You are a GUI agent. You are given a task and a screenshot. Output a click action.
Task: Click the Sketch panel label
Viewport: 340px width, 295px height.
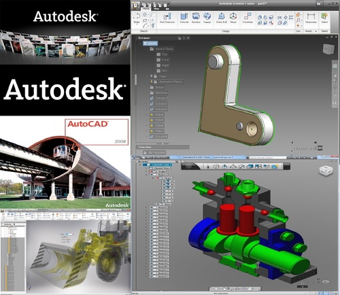click(x=143, y=31)
